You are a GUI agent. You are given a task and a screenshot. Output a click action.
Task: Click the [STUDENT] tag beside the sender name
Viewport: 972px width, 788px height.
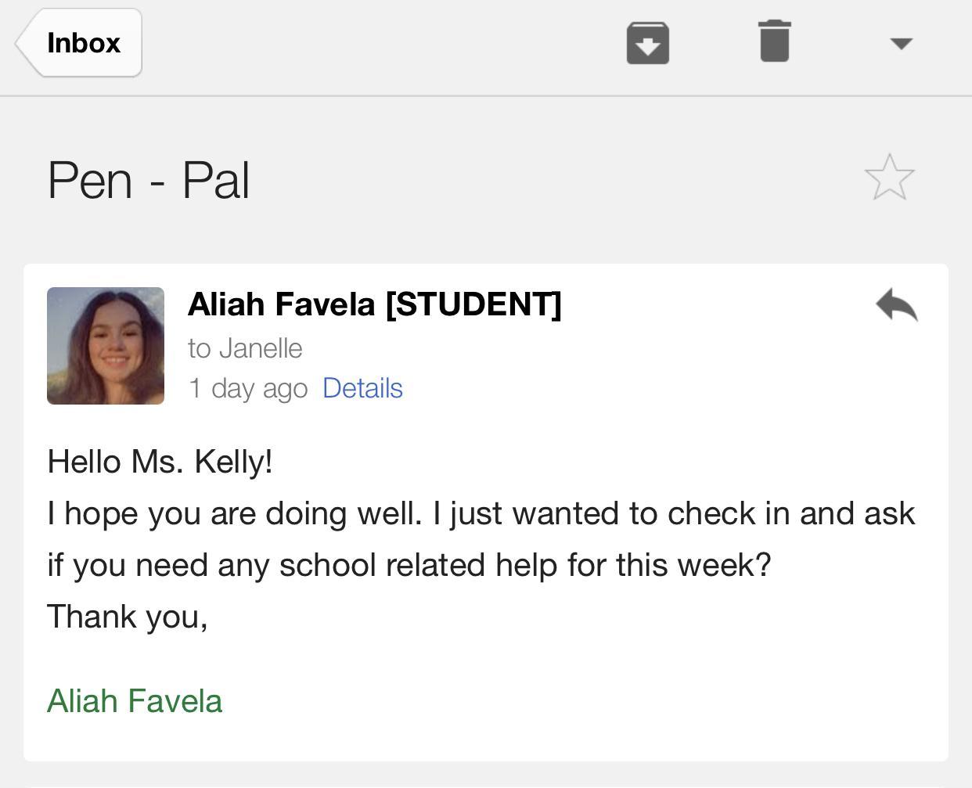473,304
